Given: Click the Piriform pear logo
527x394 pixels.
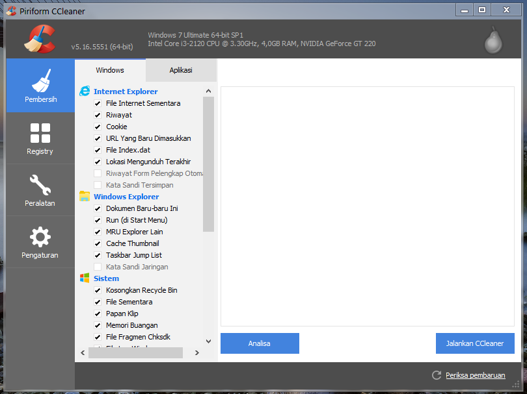Looking at the screenshot, I should tap(493, 40).
